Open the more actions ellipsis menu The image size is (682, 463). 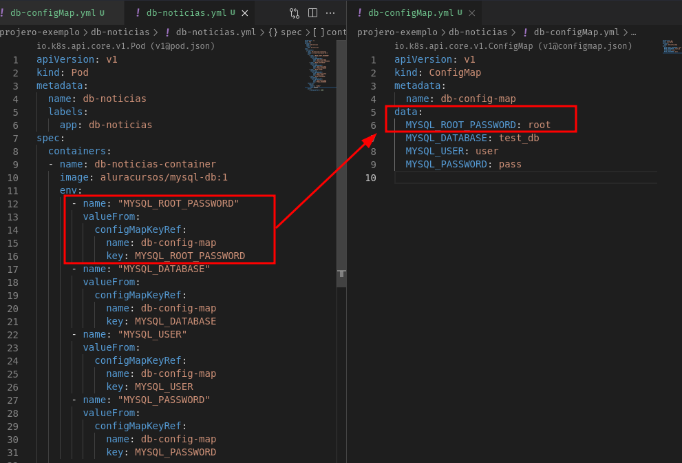pyautogui.click(x=330, y=13)
